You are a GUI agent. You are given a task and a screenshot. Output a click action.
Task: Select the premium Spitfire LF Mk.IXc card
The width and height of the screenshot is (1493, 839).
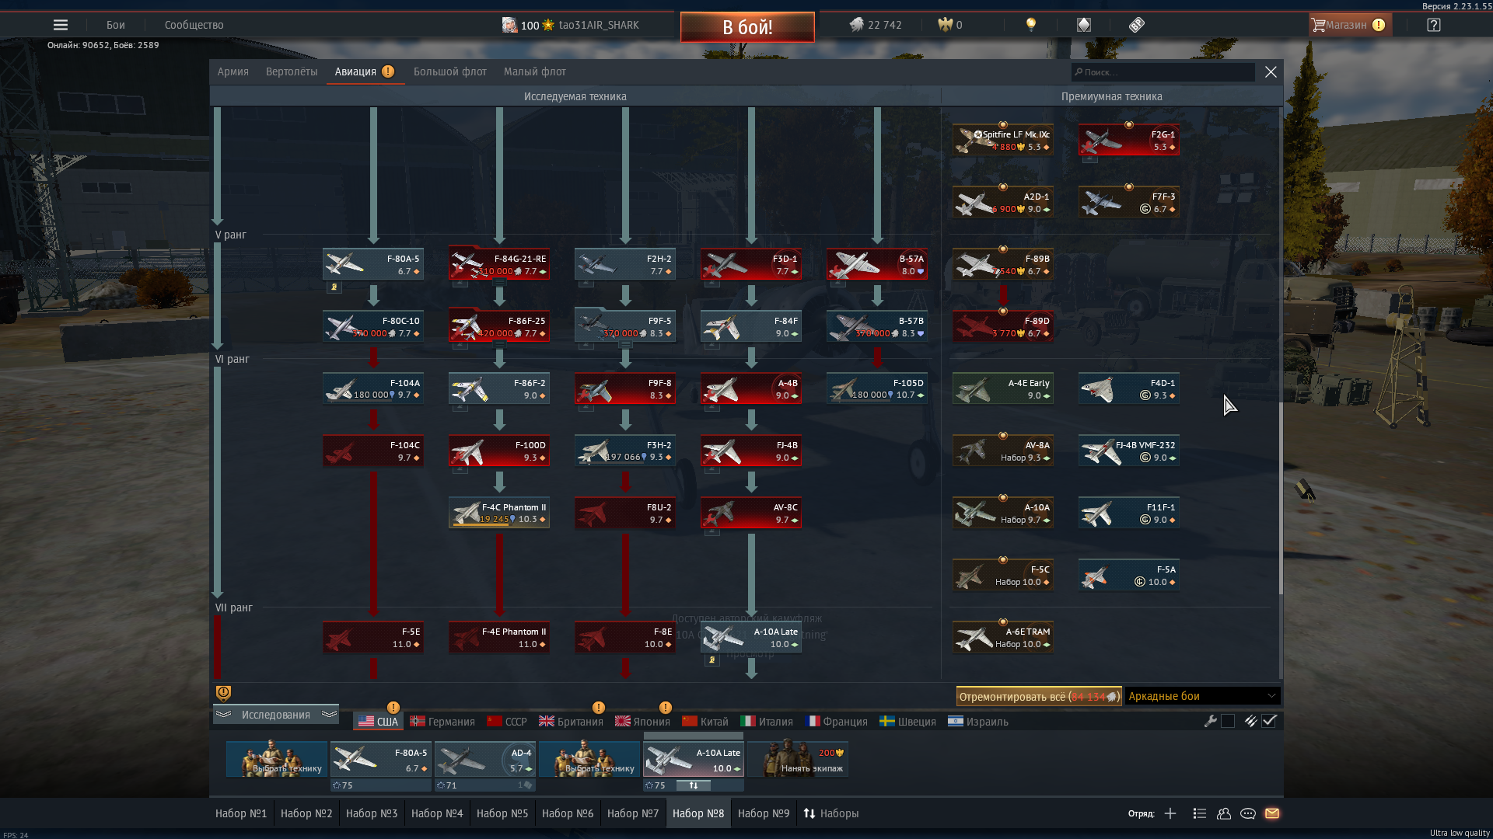(1003, 140)
